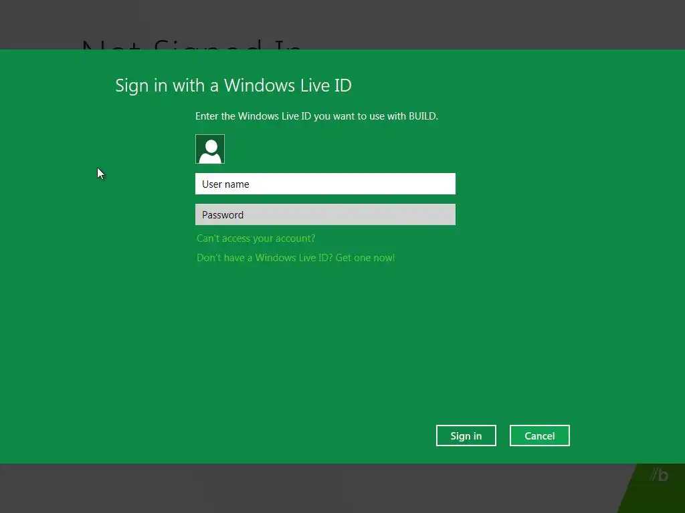Screen dimensions: 685x513
Task: Follow "Don't have a Windows Live ID? Get one now!"
Action: (x=296, y=258)
